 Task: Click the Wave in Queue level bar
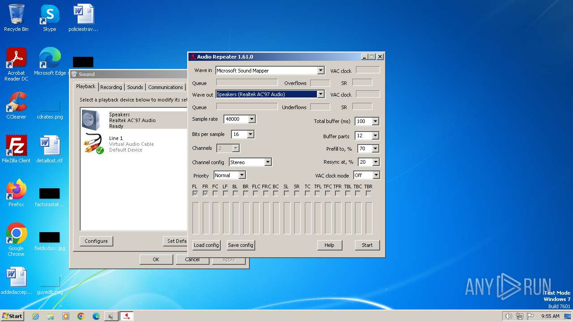click(247, 83)
